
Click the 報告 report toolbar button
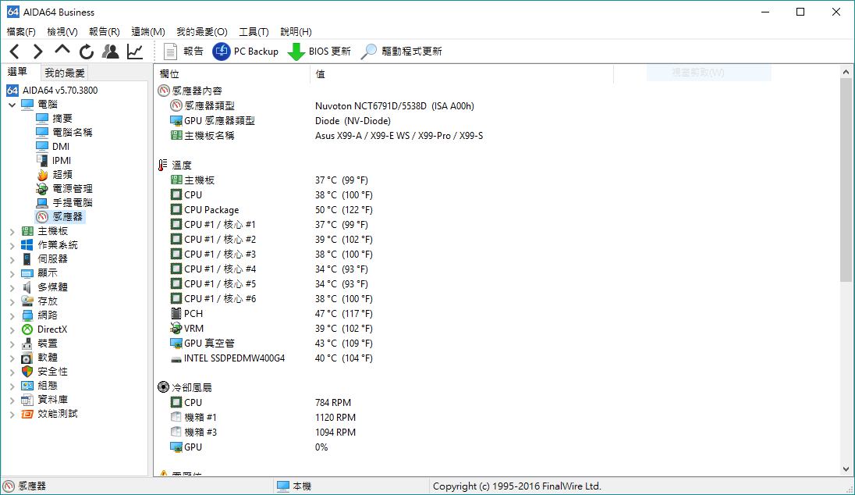183,52
